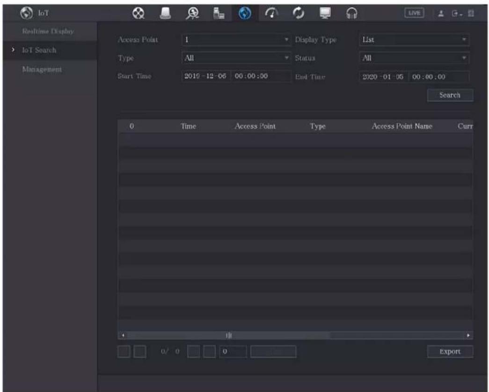Expand the Display Type dropdown
This screenshot has height=392, width=489.
(414, 40)
